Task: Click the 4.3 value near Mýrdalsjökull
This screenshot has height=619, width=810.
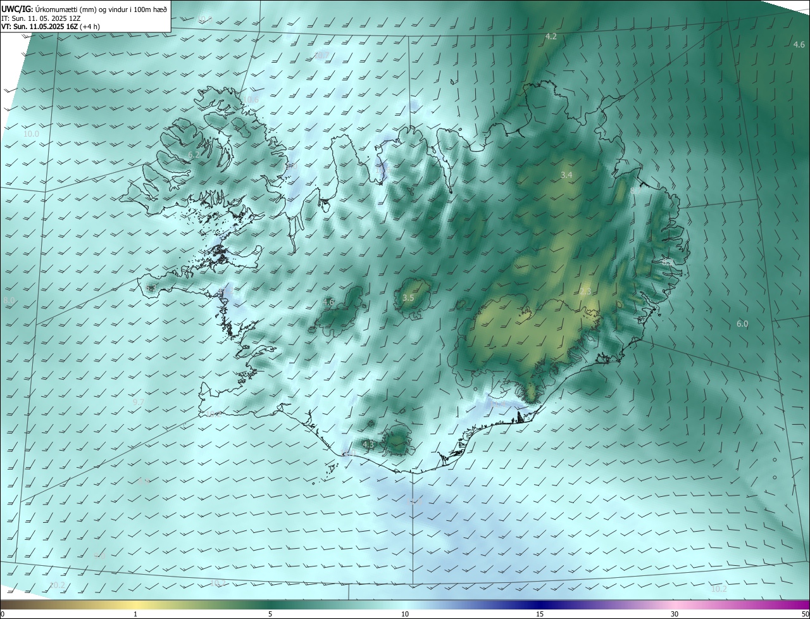Action: point(368,445)
